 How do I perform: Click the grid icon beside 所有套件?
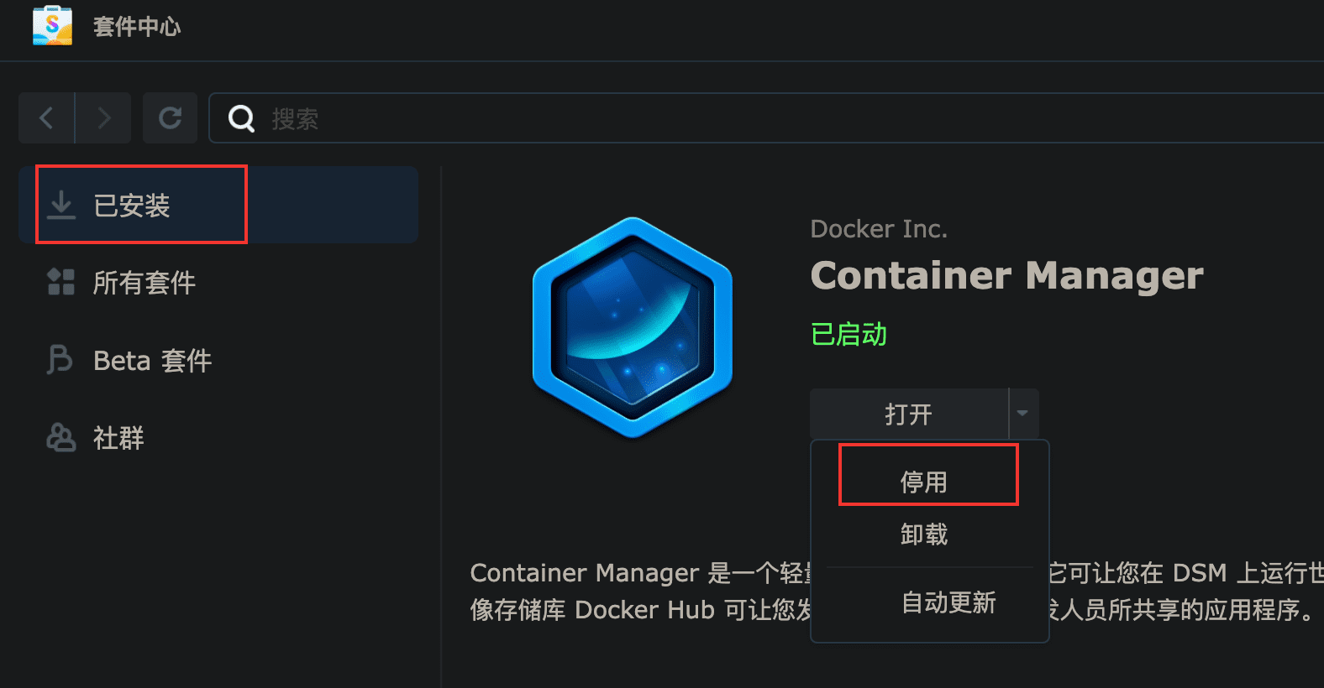click(x=60, y=282)
